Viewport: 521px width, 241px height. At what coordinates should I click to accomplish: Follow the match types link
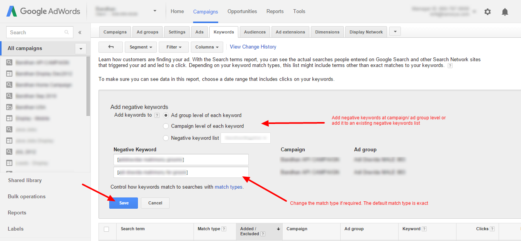pyautogui.click(x=229, y=187)
